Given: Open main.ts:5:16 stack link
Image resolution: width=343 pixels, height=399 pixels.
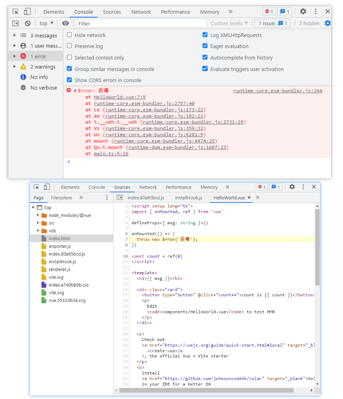Looking at the screenshot, I should pos(111,153).
